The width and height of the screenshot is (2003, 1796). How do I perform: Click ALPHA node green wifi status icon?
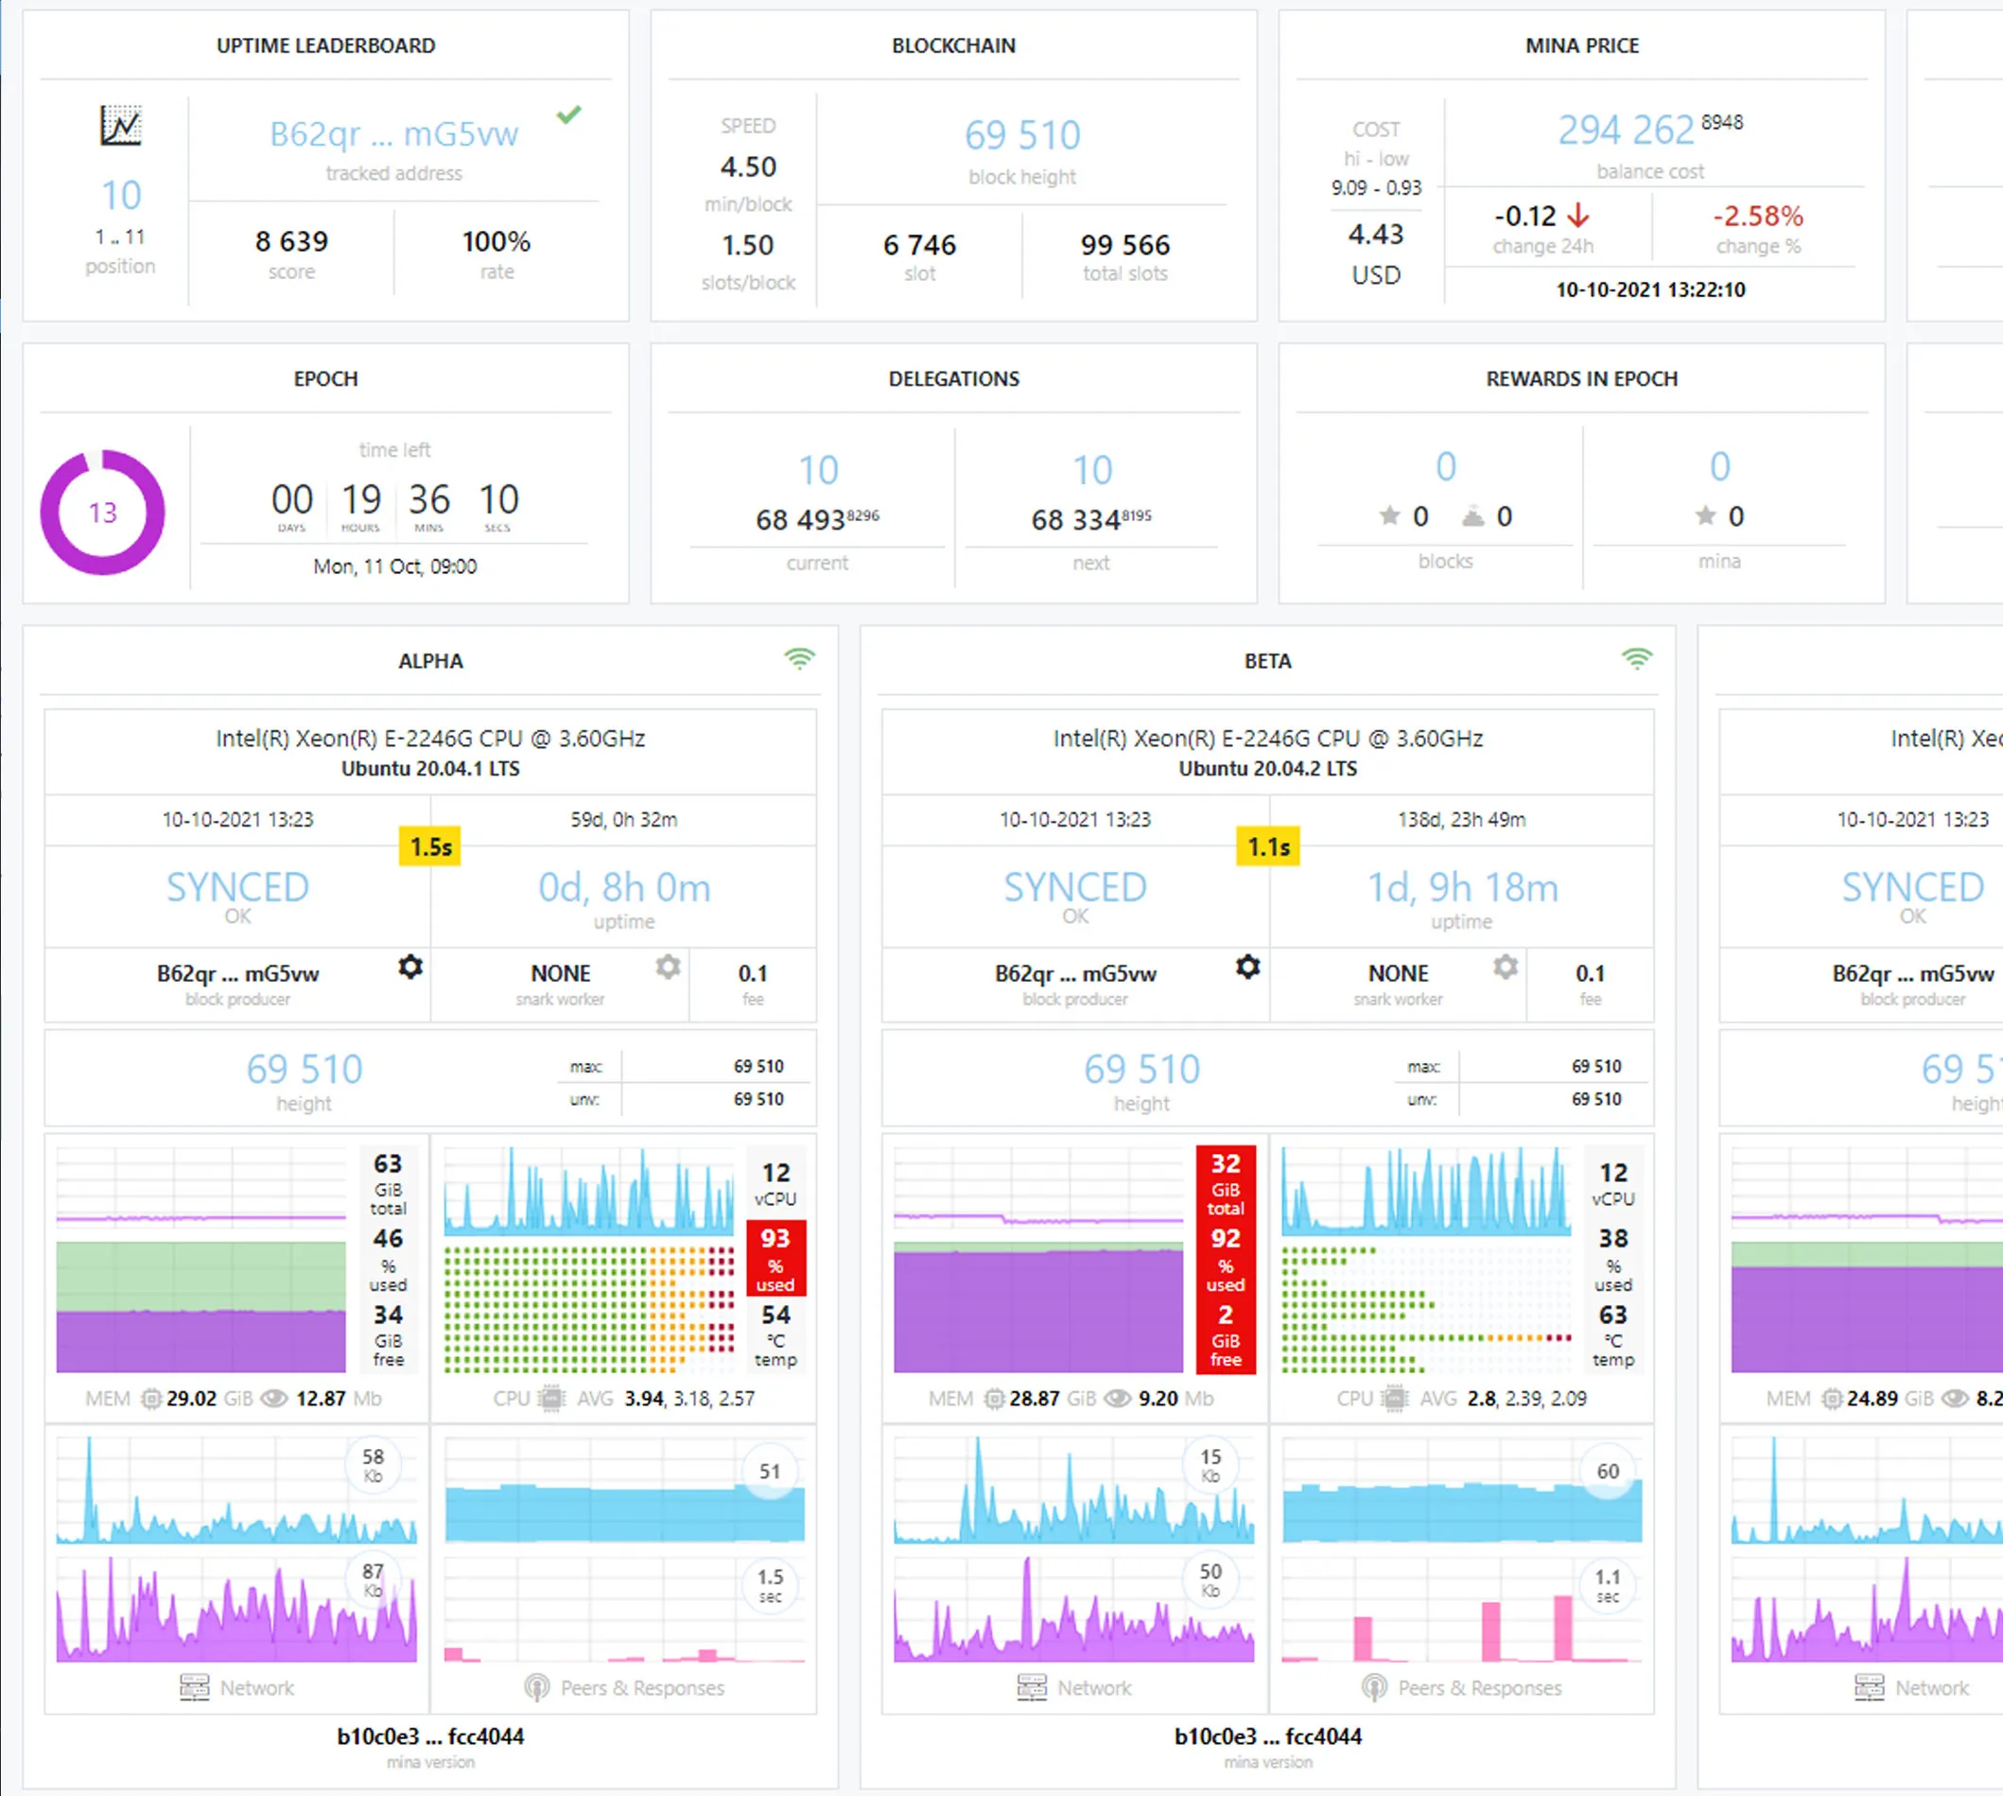tap(799, 659)
